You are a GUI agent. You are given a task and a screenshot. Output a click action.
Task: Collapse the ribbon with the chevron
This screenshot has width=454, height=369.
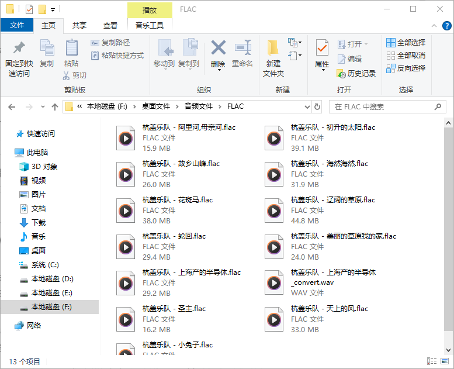pyautogui.click(x=434, y=26)
